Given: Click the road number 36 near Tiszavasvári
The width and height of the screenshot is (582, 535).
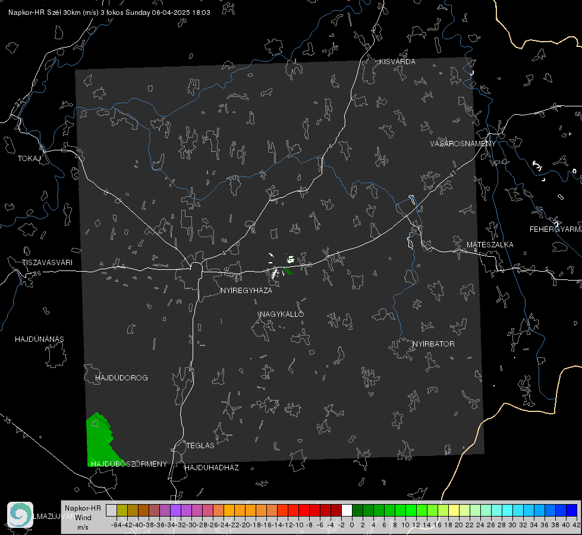Looking at the screenshot, I should click(36, 273).
